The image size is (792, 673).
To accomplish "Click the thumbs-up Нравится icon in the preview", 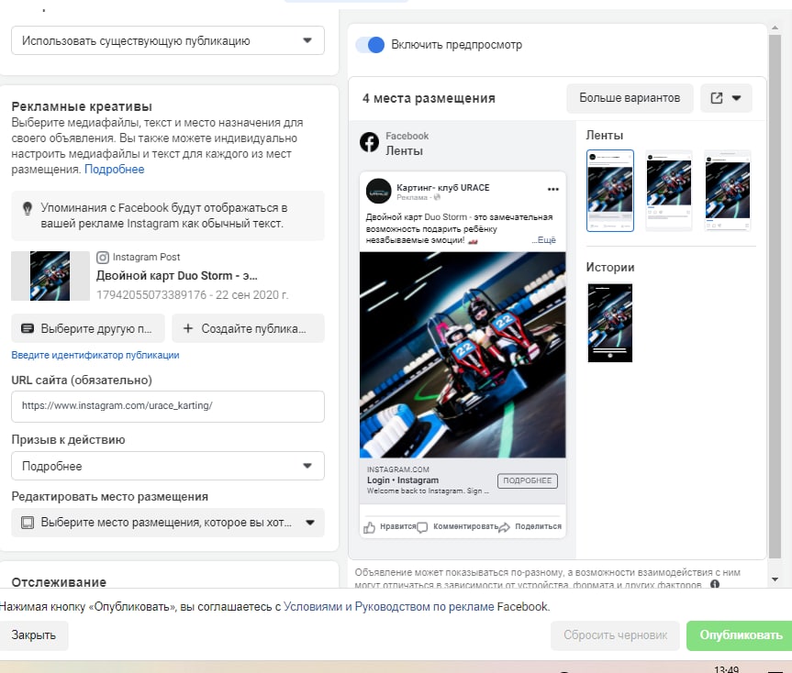I will (x=369, y=527).
